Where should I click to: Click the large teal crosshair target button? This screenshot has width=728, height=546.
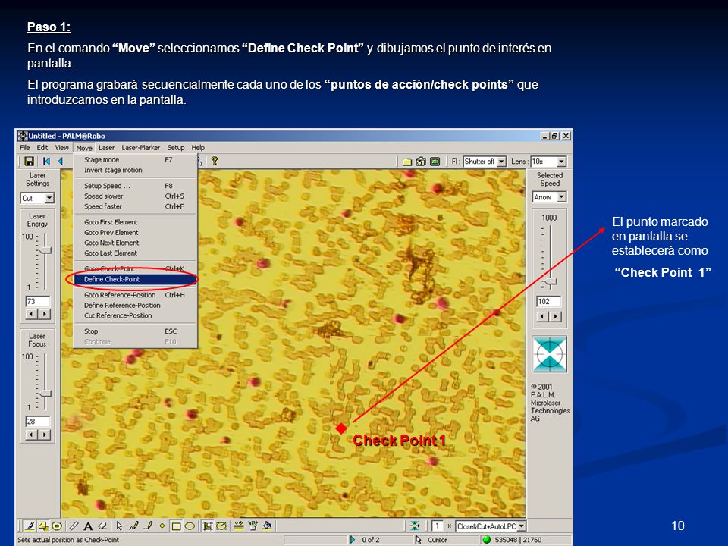click(549, 354)
